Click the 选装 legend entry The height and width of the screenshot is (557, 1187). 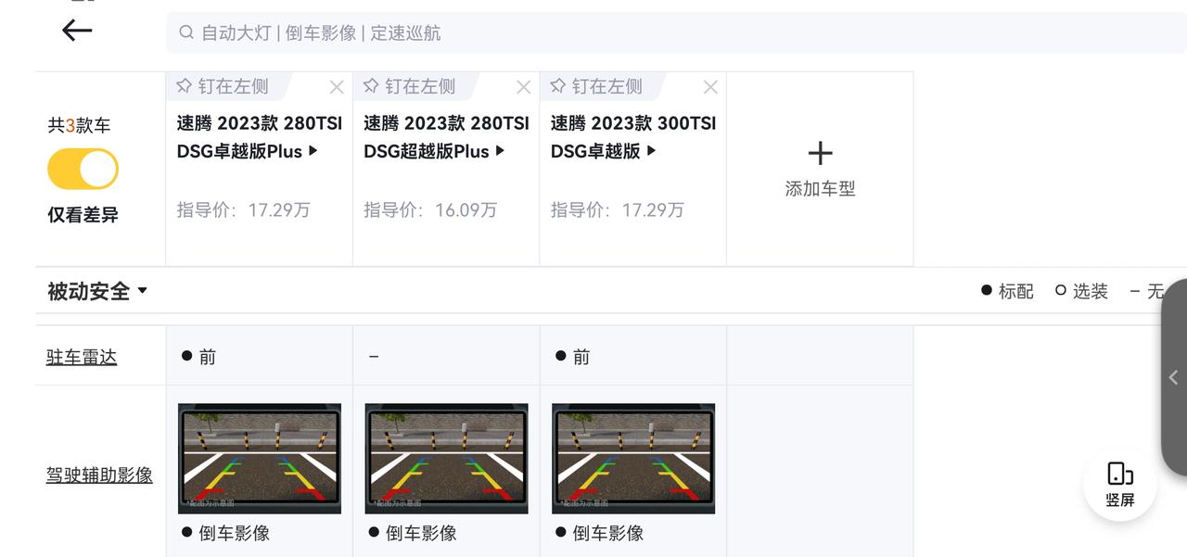click(x=1081, y=291)
